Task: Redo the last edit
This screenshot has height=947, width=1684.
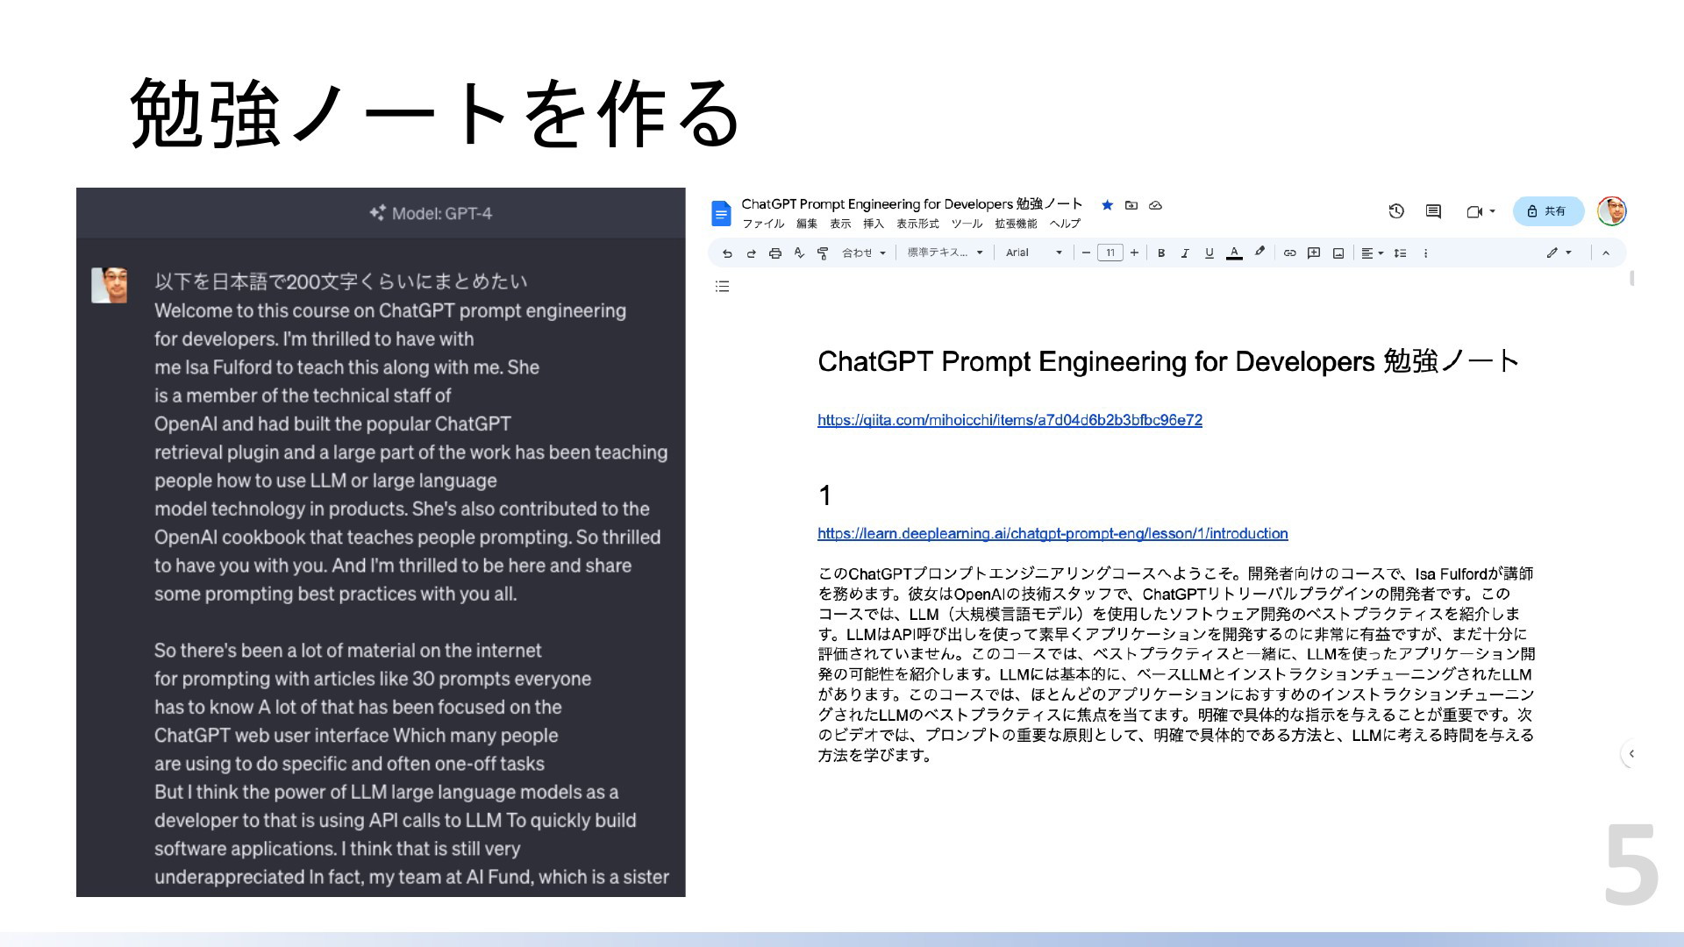Action: (x=751, y=253)
